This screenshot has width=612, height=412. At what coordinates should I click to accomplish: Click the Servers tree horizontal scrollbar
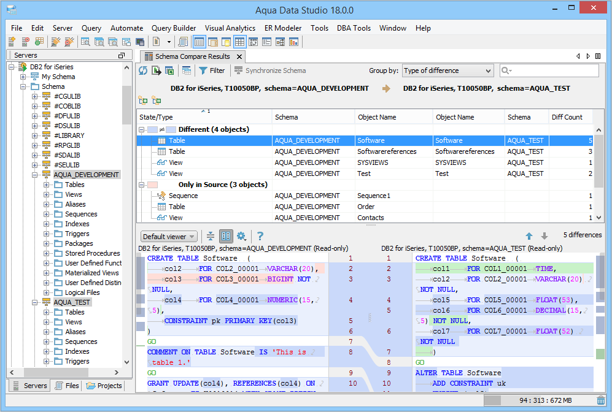[x=64, y=372]
